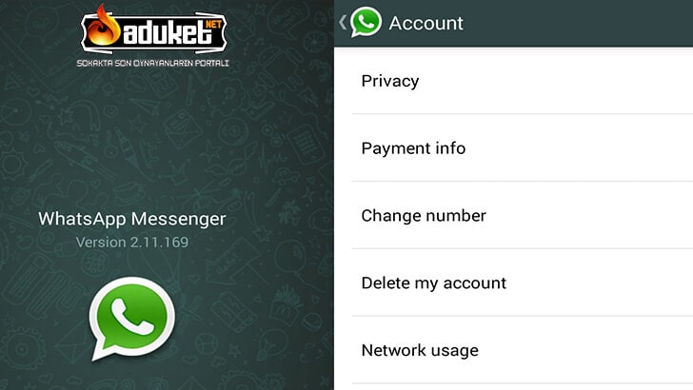The height and width of the screenshot is (390, 693).
Task: Click the speech bubble tail of the large logo
Action: tap(101, 350)
